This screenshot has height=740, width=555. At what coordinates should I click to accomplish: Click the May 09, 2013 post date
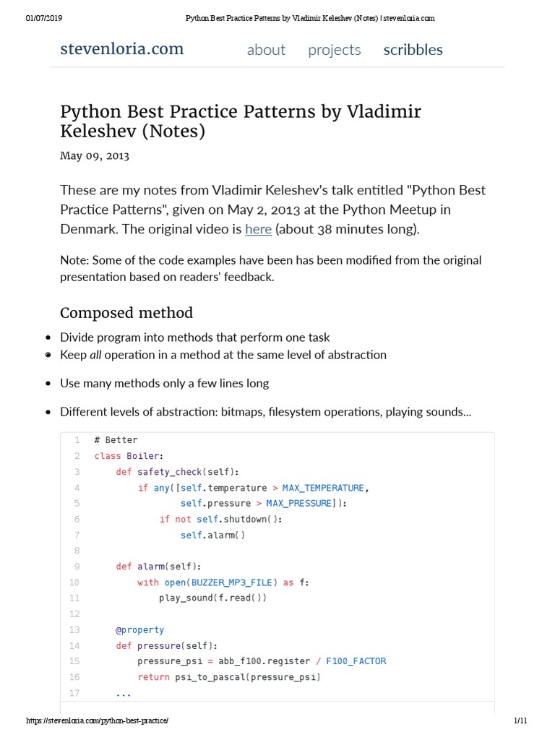click(x=95, y=155)
